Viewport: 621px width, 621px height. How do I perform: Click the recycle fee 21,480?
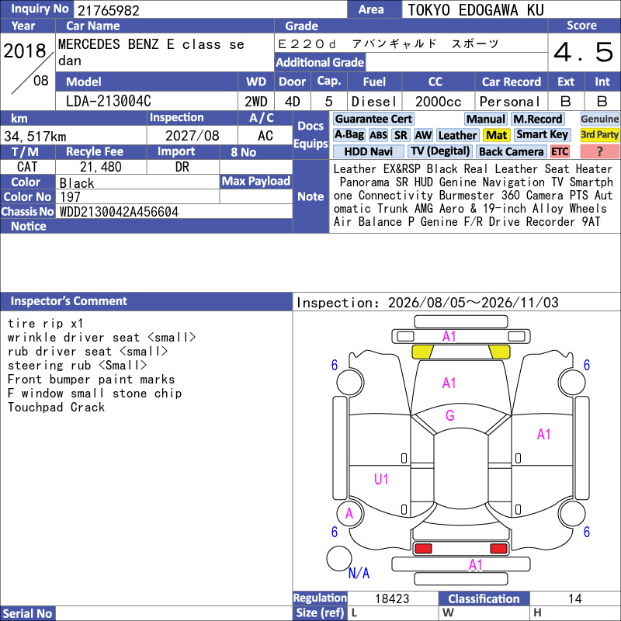[101, 167]
